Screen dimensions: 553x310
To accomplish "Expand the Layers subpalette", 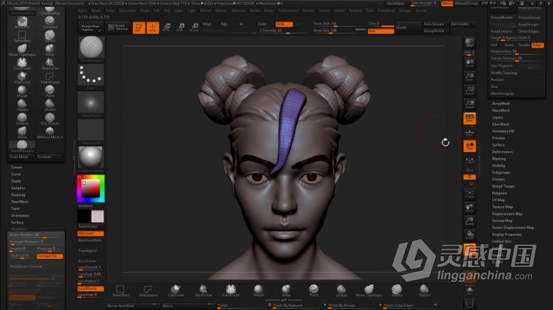I will [497, 117].
